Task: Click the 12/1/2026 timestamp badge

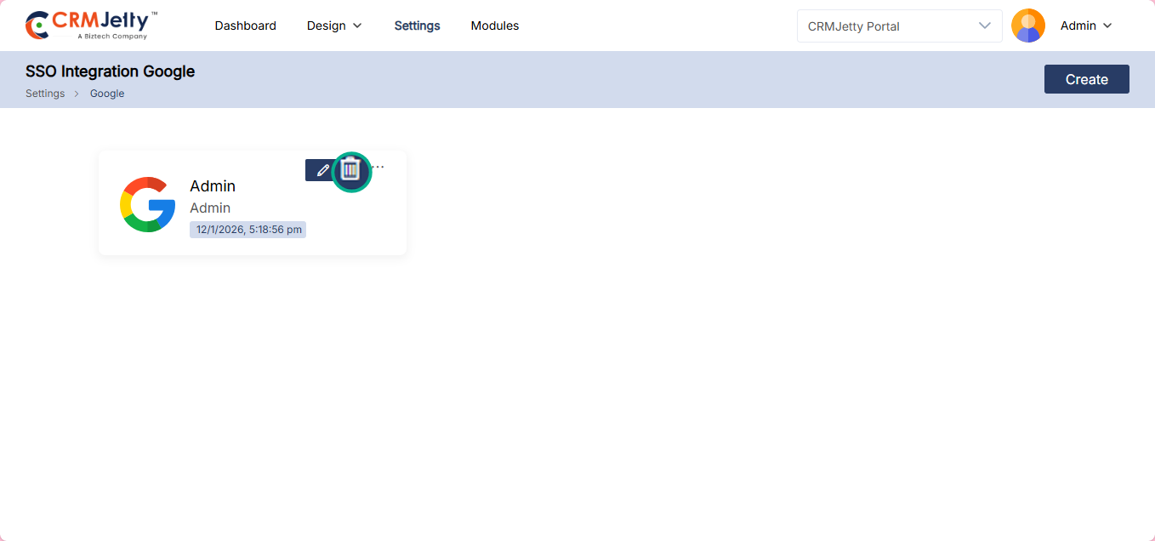Action: (x=248, y=230)
